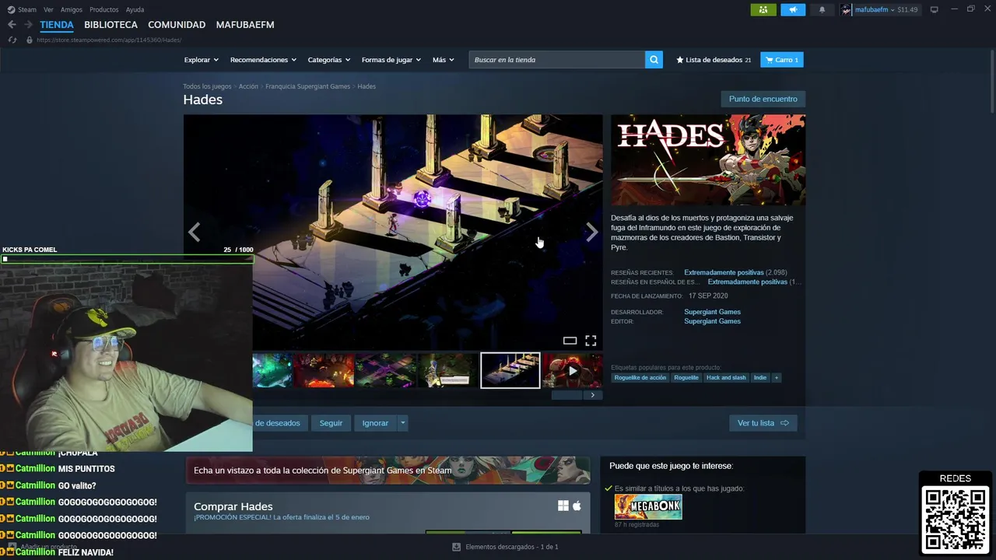Click the Ignorar button
This screenshot has width=996, height=560.
375,423
